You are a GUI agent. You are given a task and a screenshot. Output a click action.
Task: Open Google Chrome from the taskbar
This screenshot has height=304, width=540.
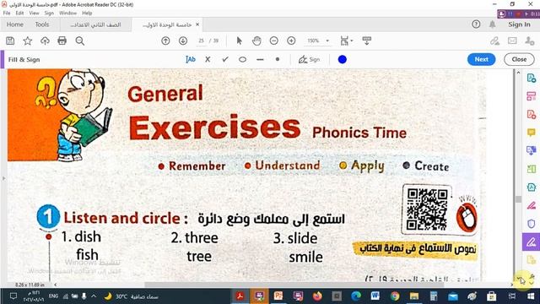(395, 296)
